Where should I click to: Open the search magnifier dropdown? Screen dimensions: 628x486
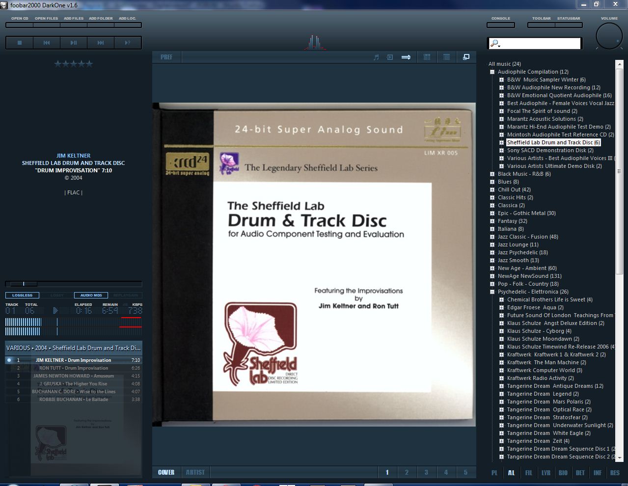click(x=495, y=44)
